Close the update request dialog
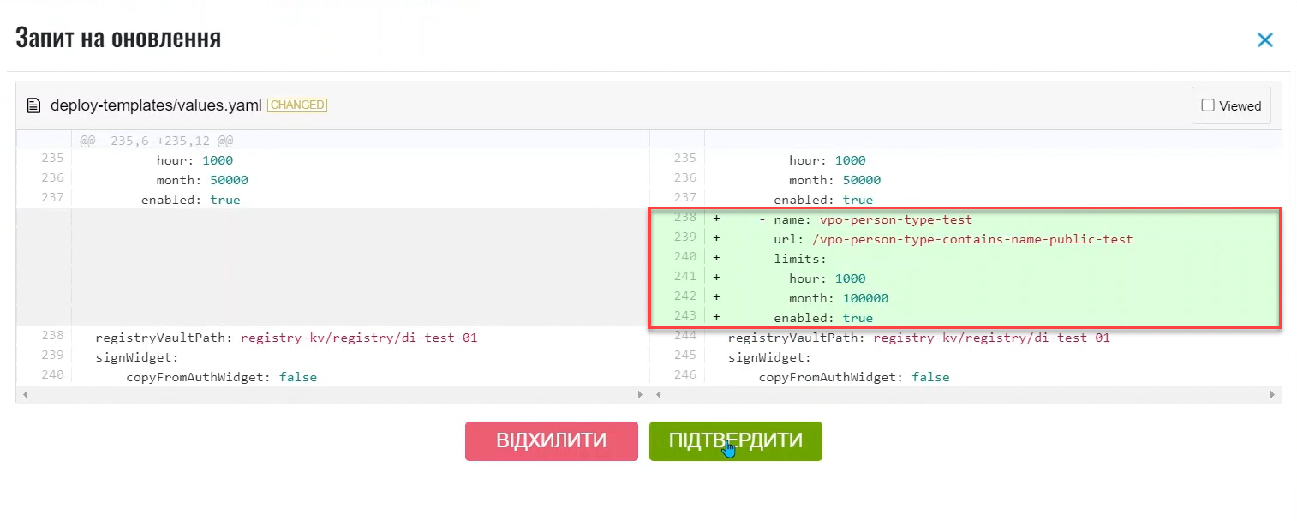The width and height of the screenshot is (1297, 521). (x=1264, y=40)
